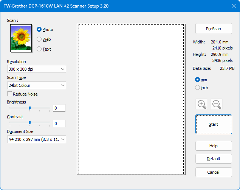Click the sunflower scan preview thumbnail
The image size is (240, 190).
coord(20,38)
